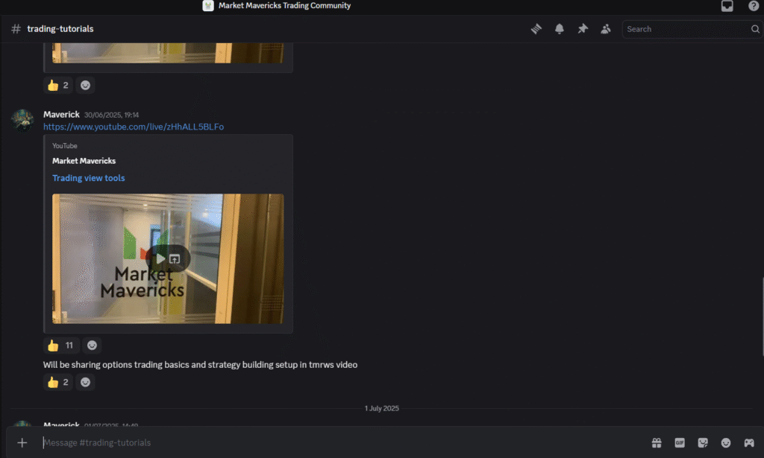Open the YouTube link for Trading view tools

88,177
